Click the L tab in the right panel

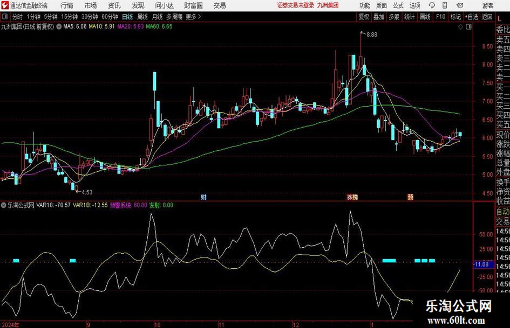click(500, 19)
